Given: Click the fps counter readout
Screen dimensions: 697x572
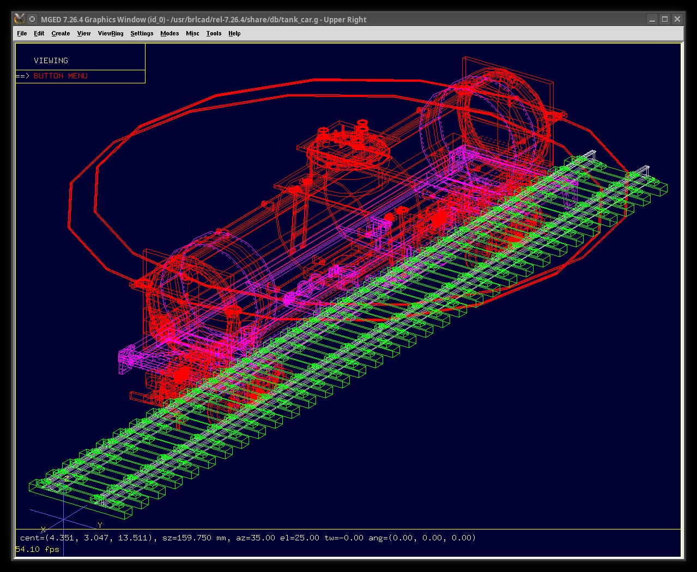Looking at the screenshot, I should 37,549.
